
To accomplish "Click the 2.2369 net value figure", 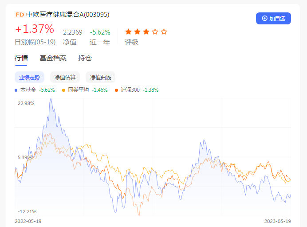I will [x=72, y=32].
